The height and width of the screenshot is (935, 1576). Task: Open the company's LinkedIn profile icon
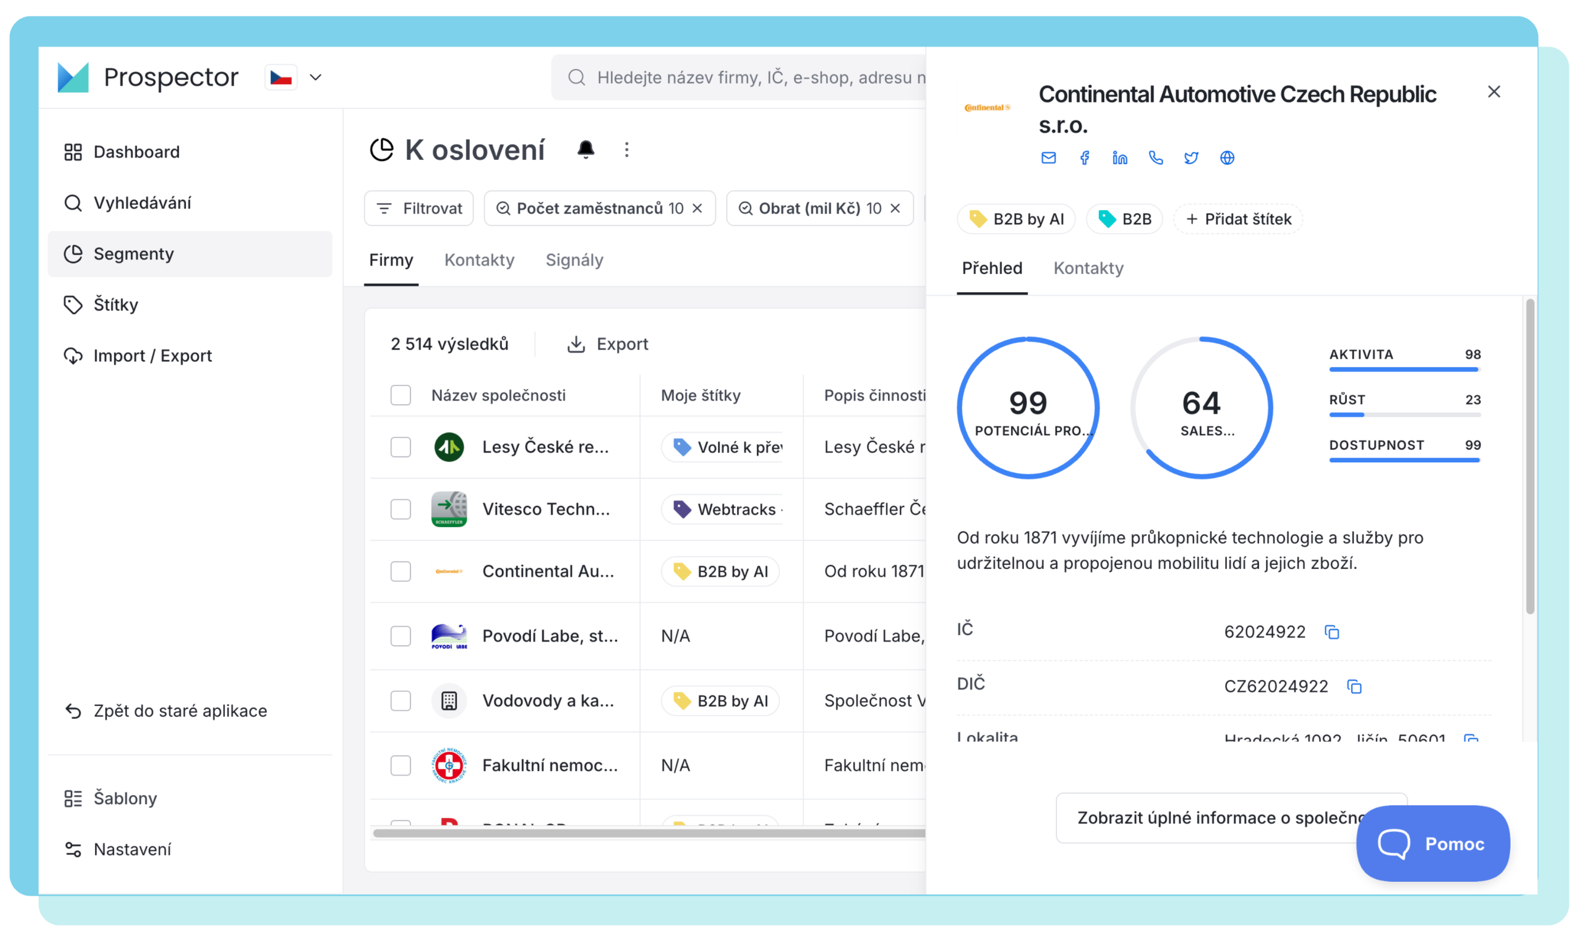[1119, 158]
